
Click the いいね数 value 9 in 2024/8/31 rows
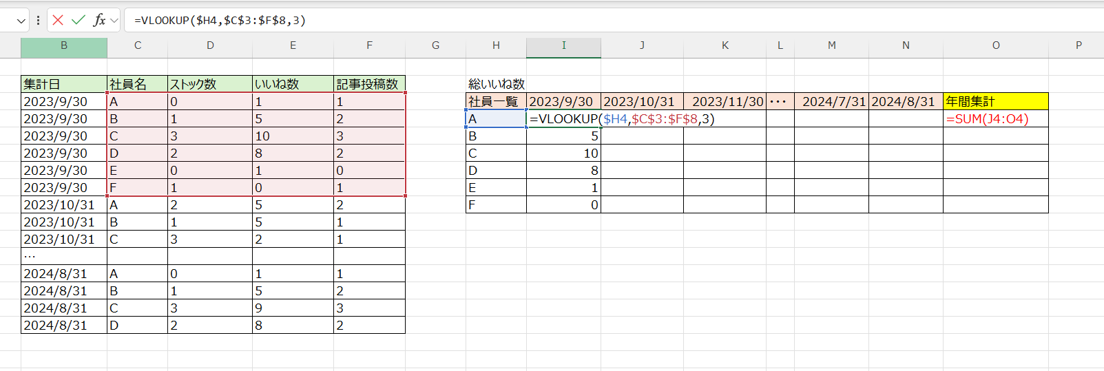pyautogui.click(x=293, y=308)
